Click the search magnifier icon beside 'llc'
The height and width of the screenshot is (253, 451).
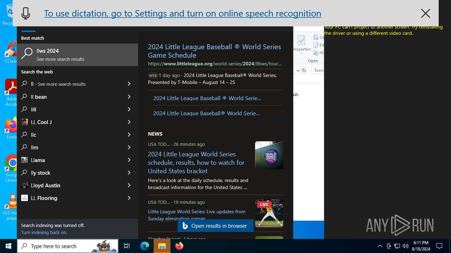(x=24, y=135)
